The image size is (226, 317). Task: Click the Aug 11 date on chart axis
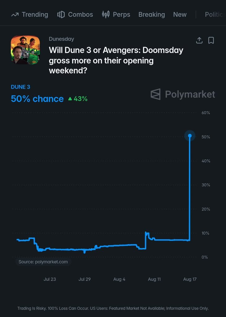tap(154, 279)
